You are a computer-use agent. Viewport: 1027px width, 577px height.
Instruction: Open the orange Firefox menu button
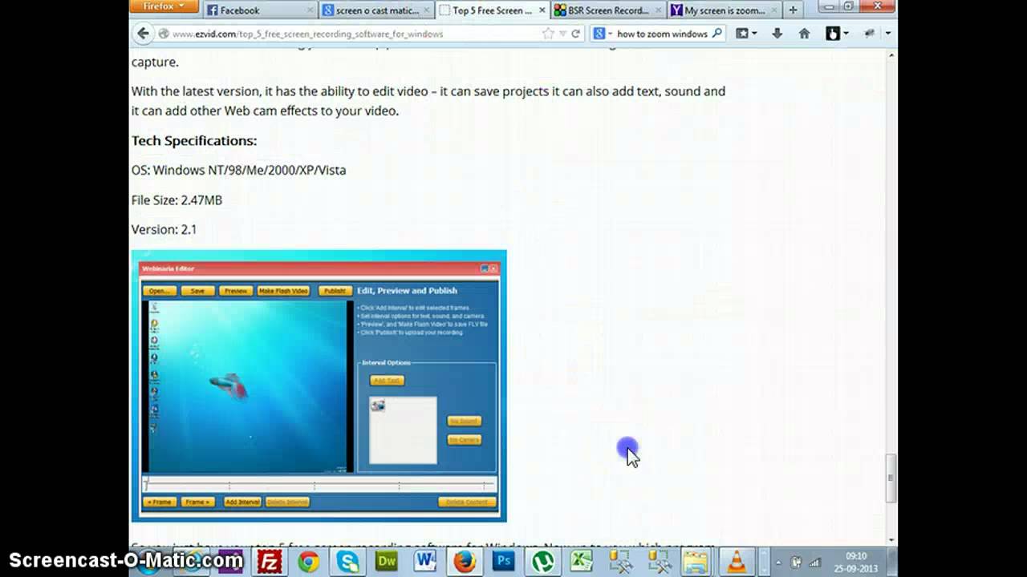(164, 6)
